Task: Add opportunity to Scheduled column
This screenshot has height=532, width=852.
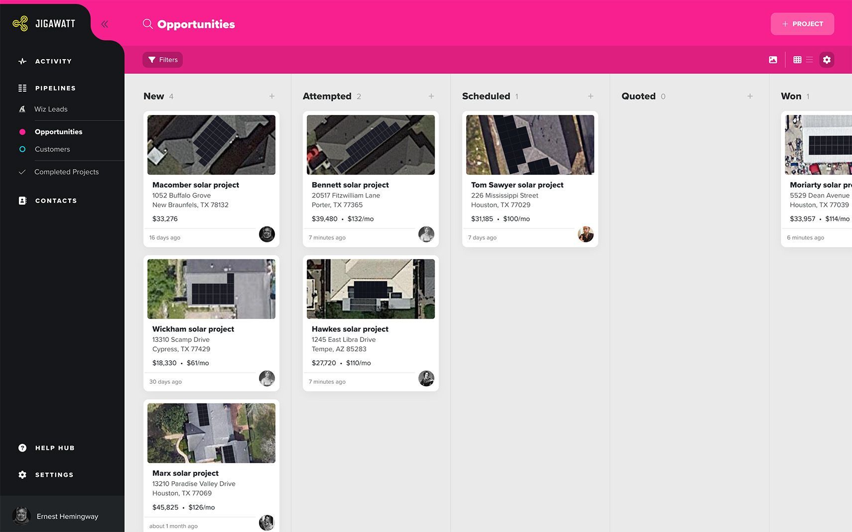Action: (591, 96)
